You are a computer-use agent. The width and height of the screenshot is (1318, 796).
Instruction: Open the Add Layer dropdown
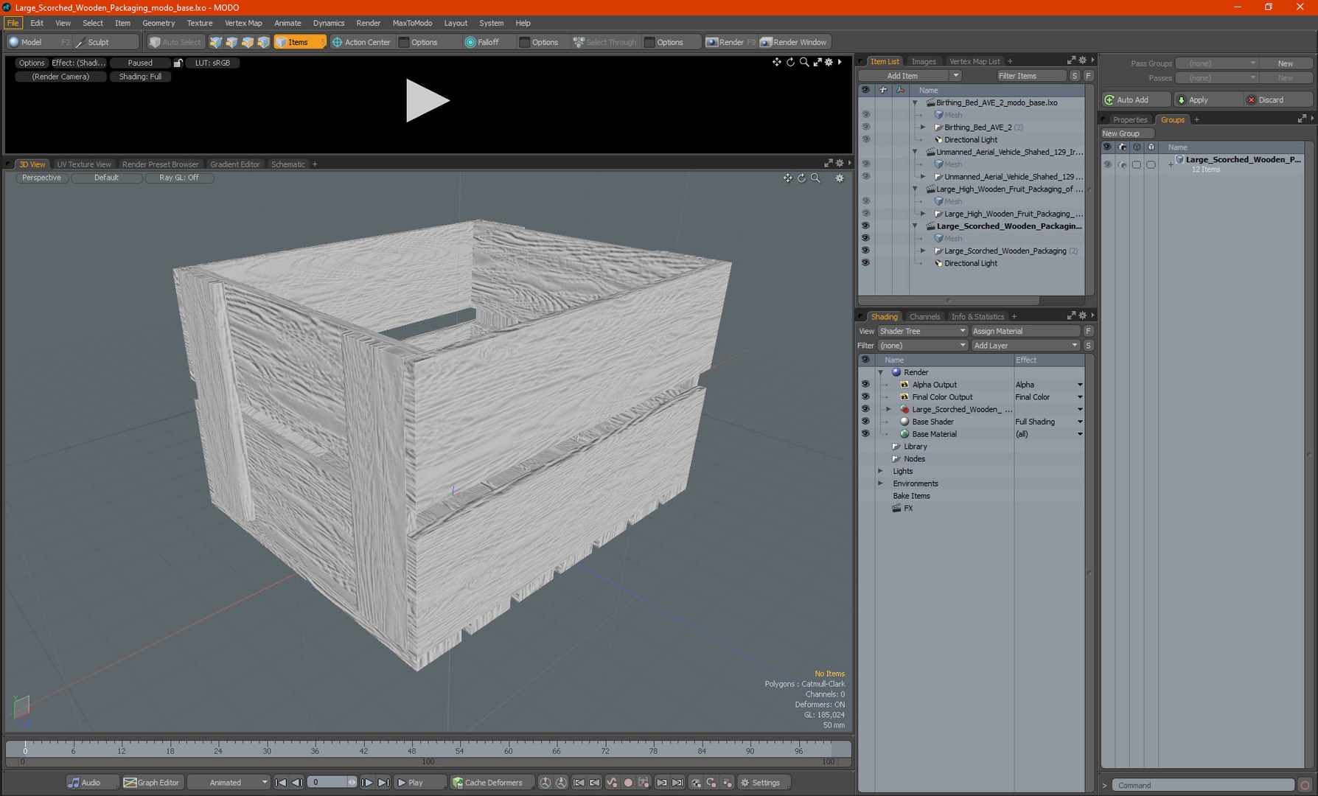[1025, 346]
